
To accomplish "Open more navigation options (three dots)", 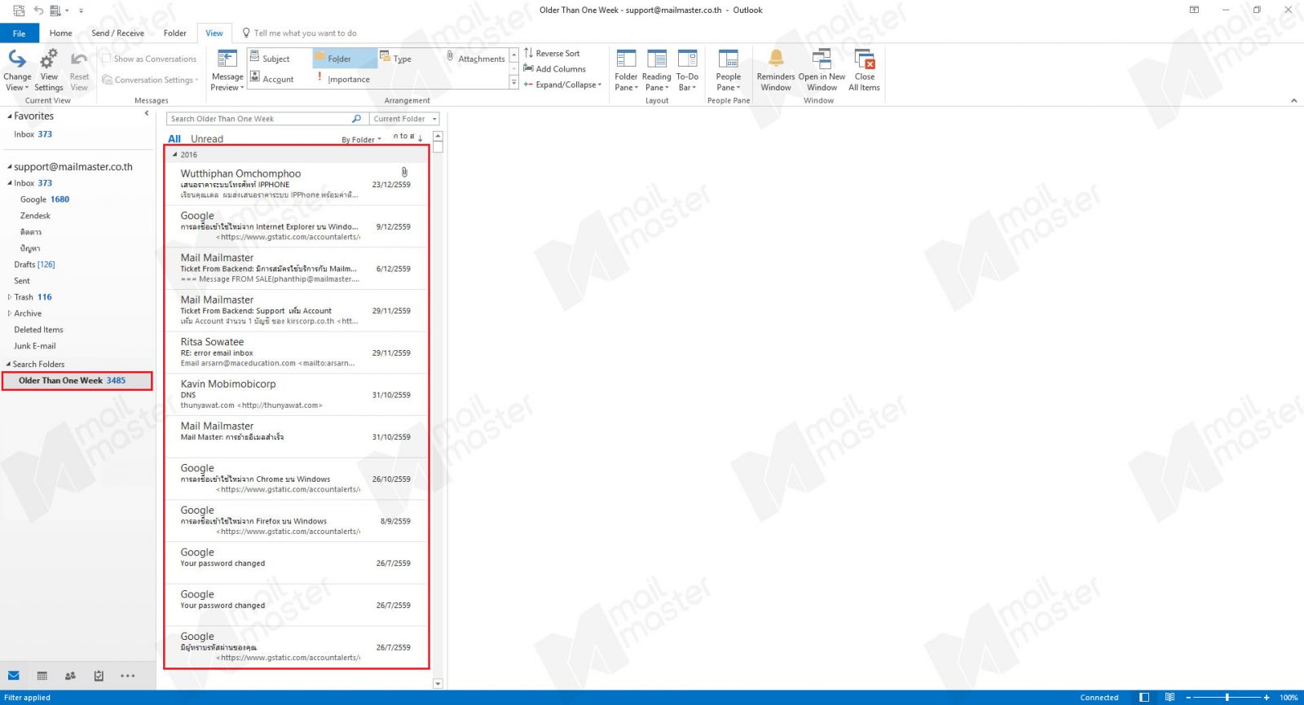I will [128, 676].
